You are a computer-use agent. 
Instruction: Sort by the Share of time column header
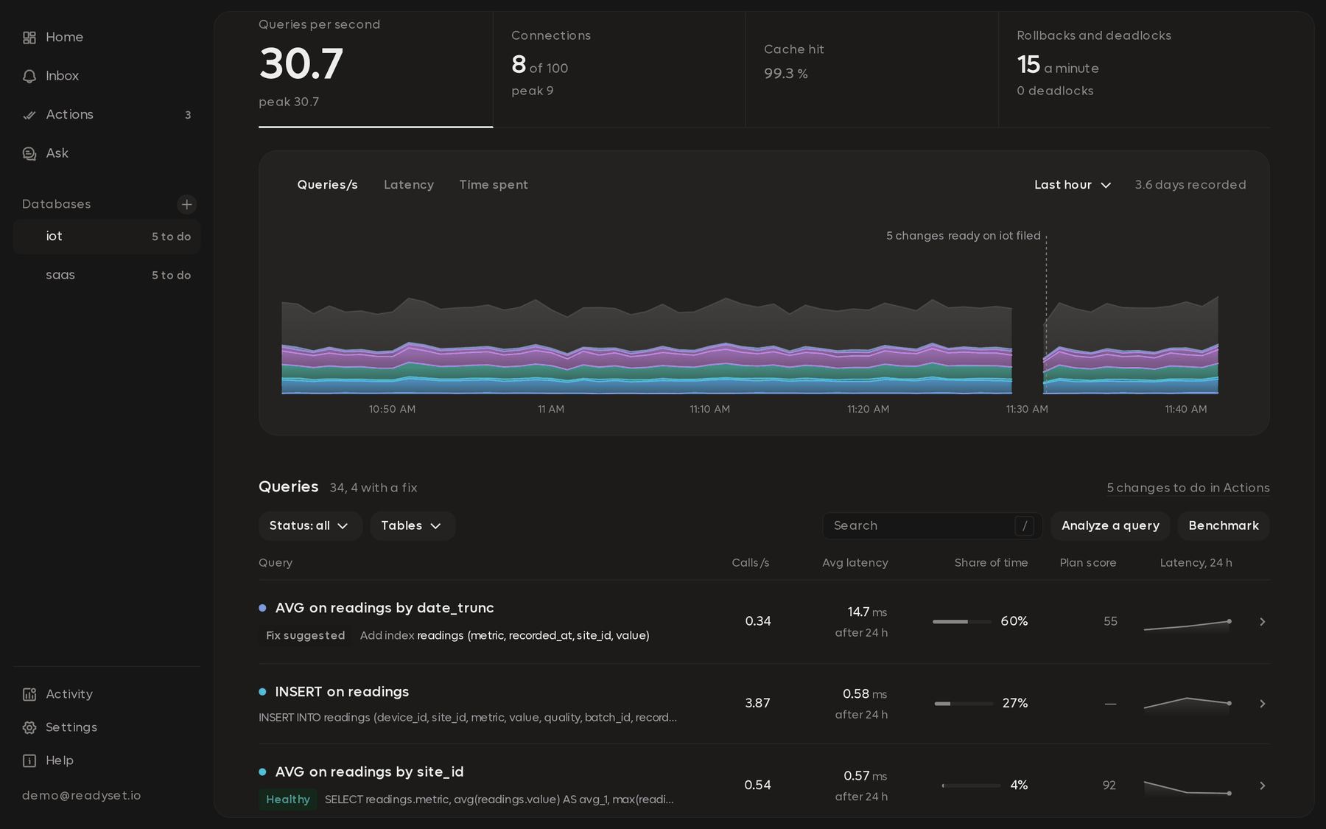click(x=991, y=563)
